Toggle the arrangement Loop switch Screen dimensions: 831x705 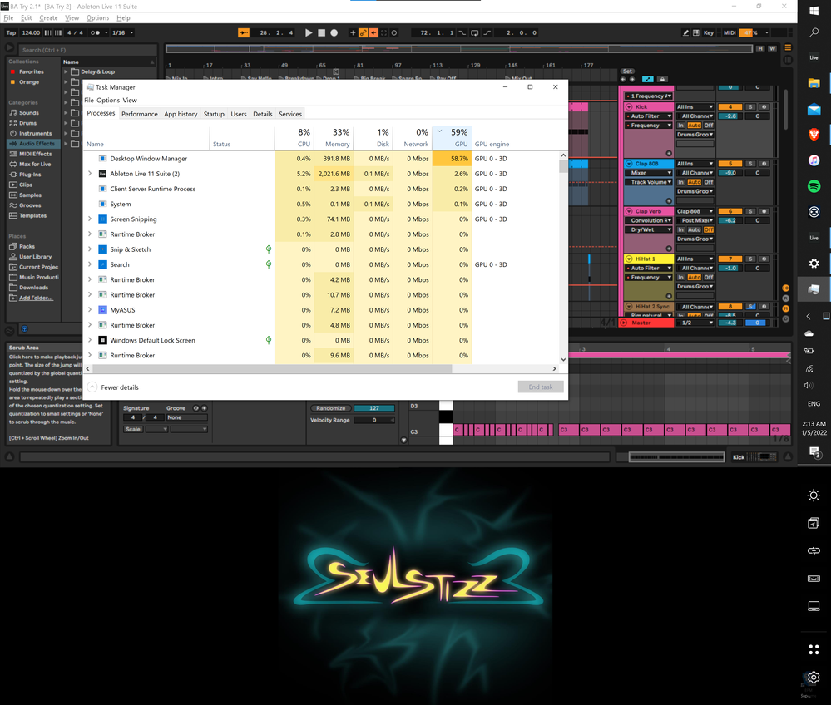coord(474,33)
